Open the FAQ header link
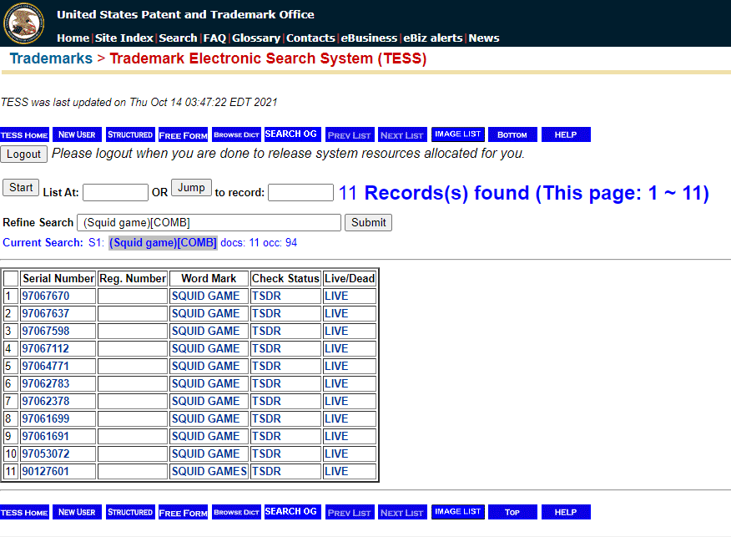Image resolution: width=731 pixels, height=537 pixels. [214, 38]
